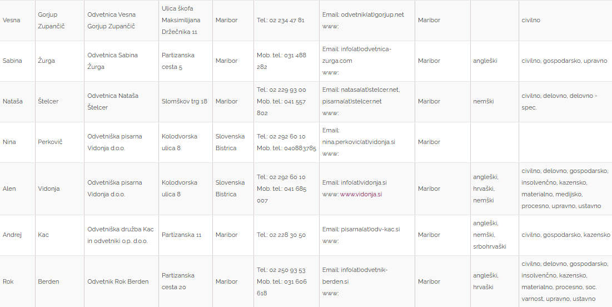
Task: Click the info(at)odvetnica-zurga.com email text
Action: click(356, 55)
